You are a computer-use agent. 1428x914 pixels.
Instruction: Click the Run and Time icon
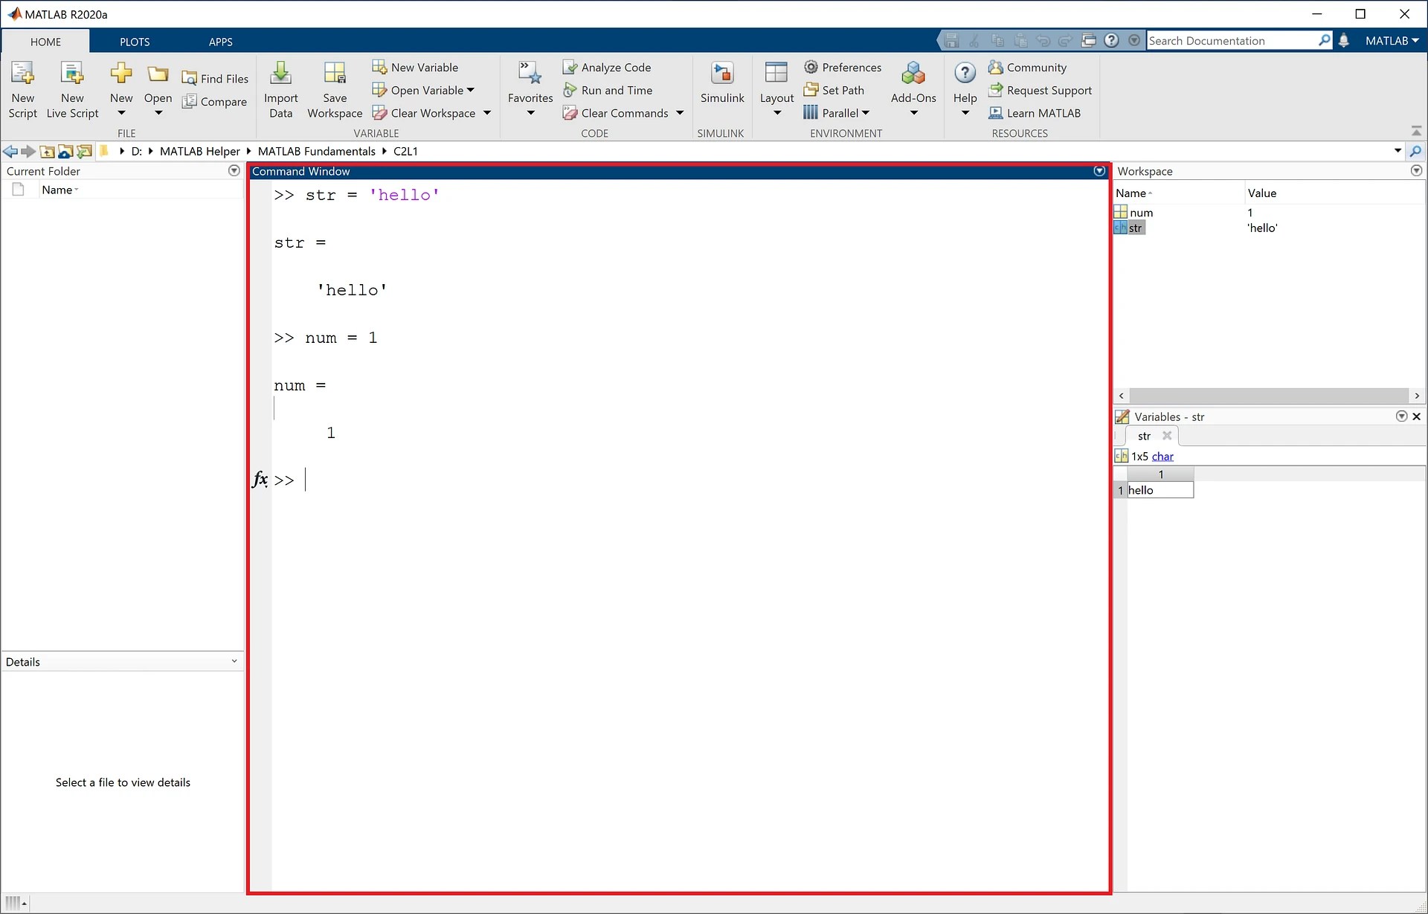pos(608,90)
